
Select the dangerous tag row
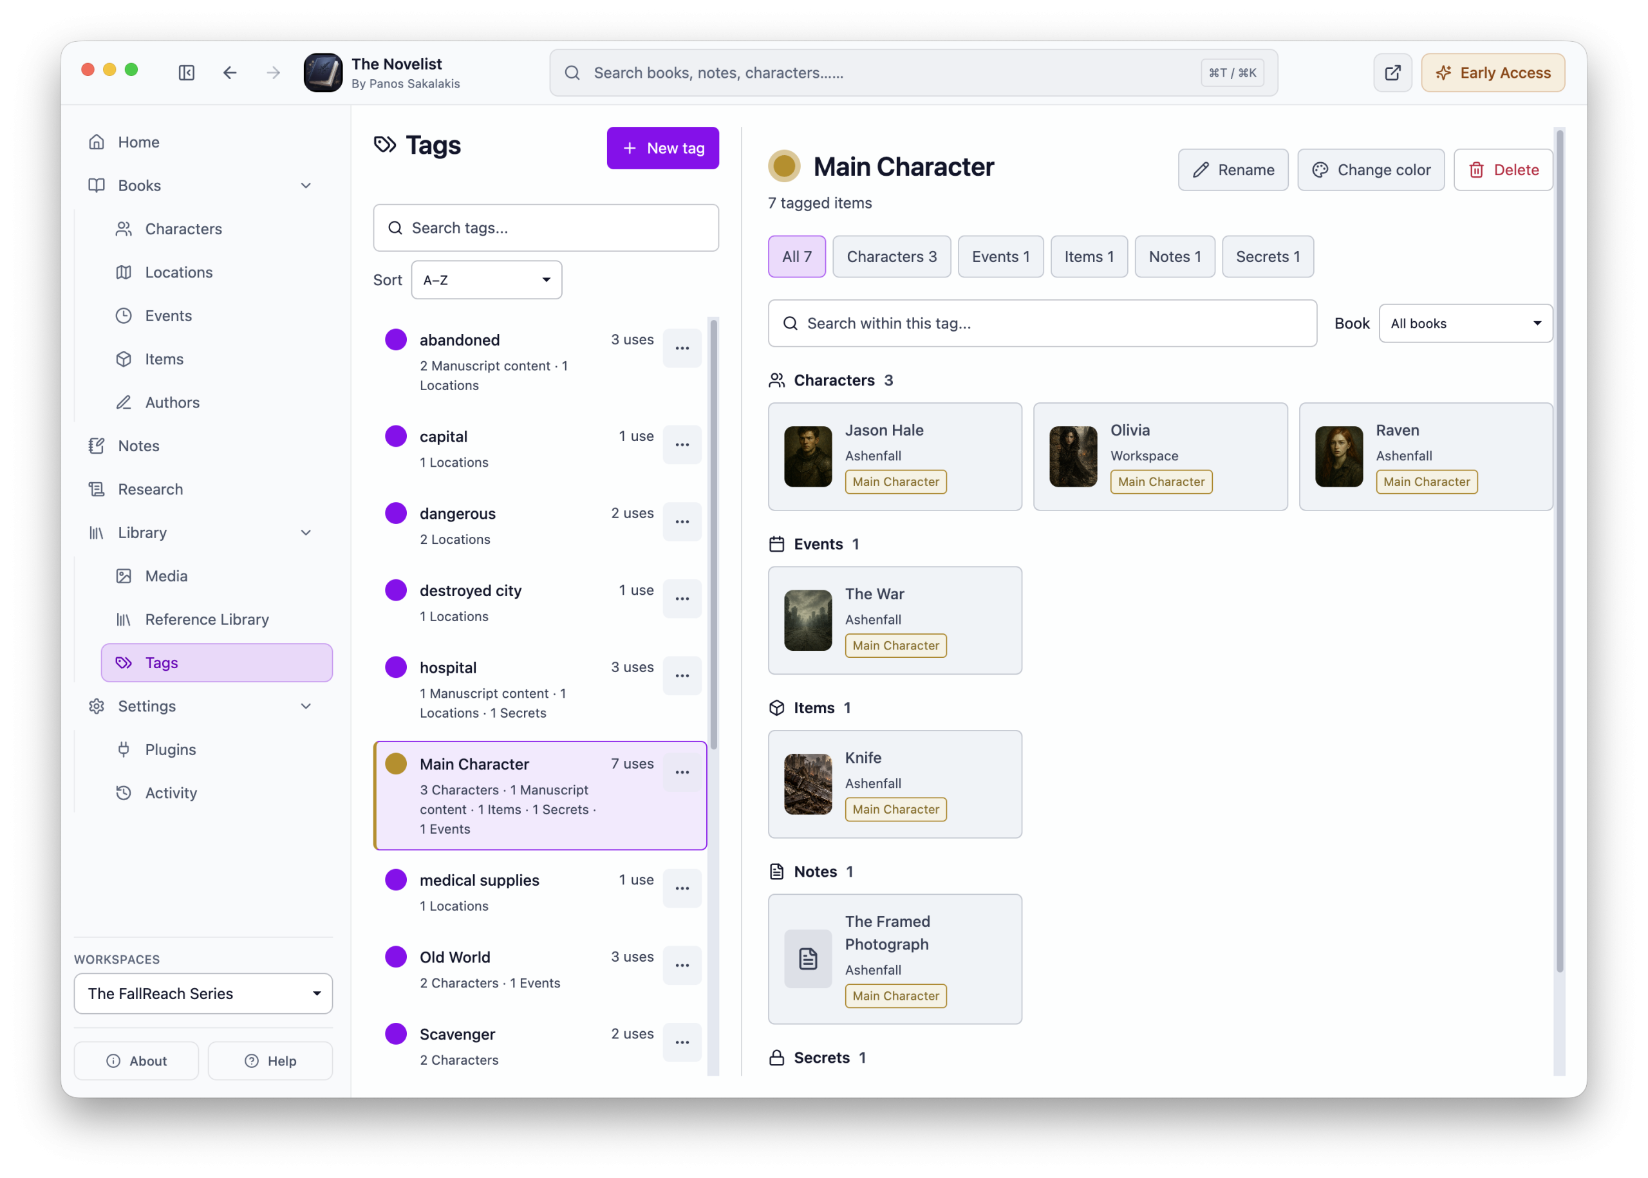(540, 526)
